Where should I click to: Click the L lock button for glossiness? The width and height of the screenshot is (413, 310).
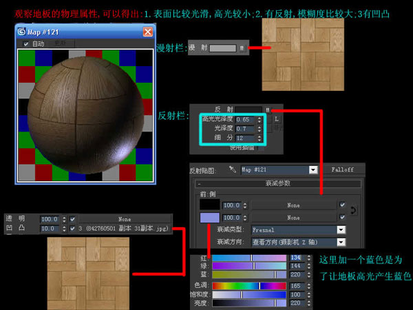[x=277, y=119]
